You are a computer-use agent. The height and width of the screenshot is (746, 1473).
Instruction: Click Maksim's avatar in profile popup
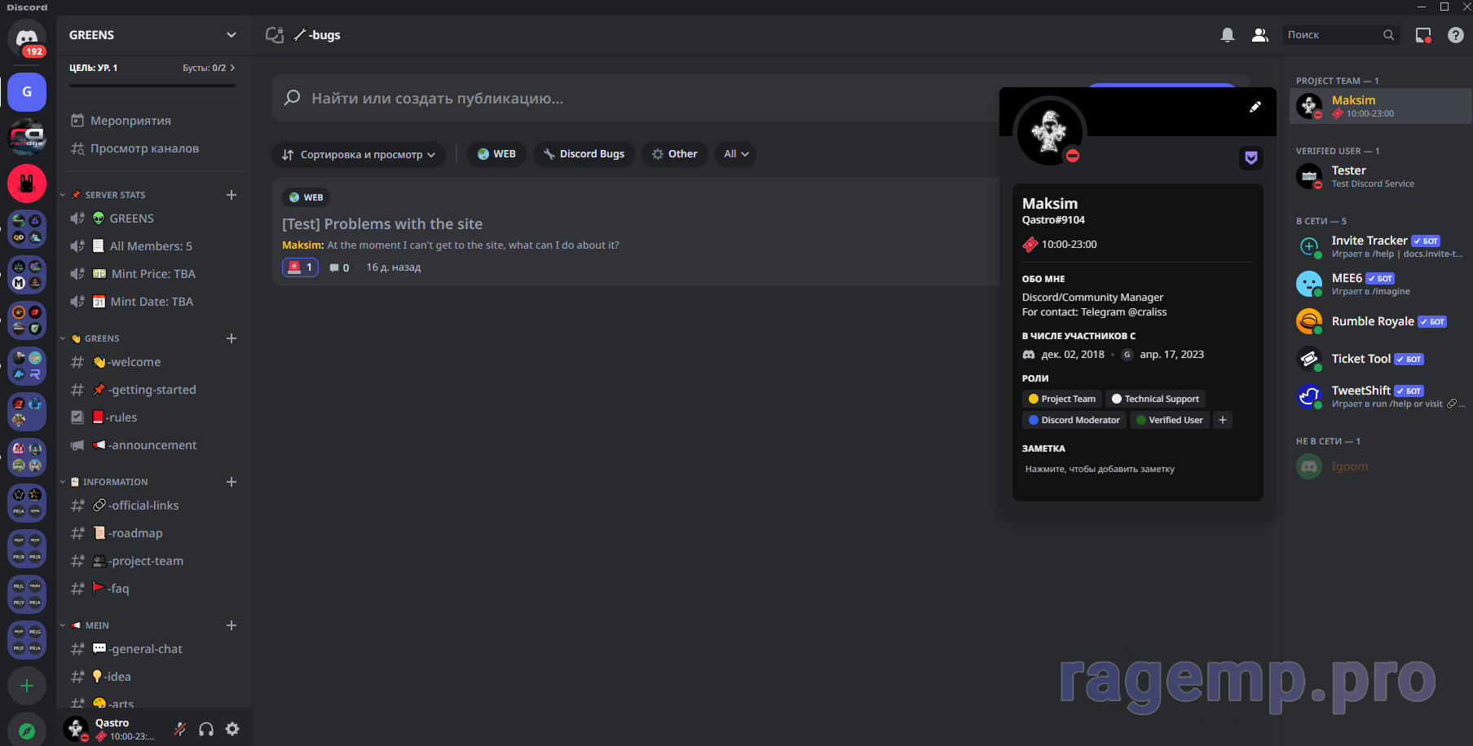click(x=1049, y=131)
